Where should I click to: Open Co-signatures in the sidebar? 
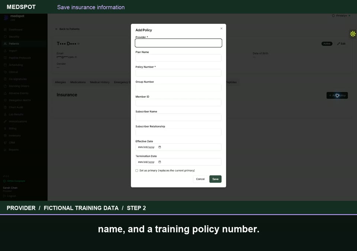tap(17, 79)
